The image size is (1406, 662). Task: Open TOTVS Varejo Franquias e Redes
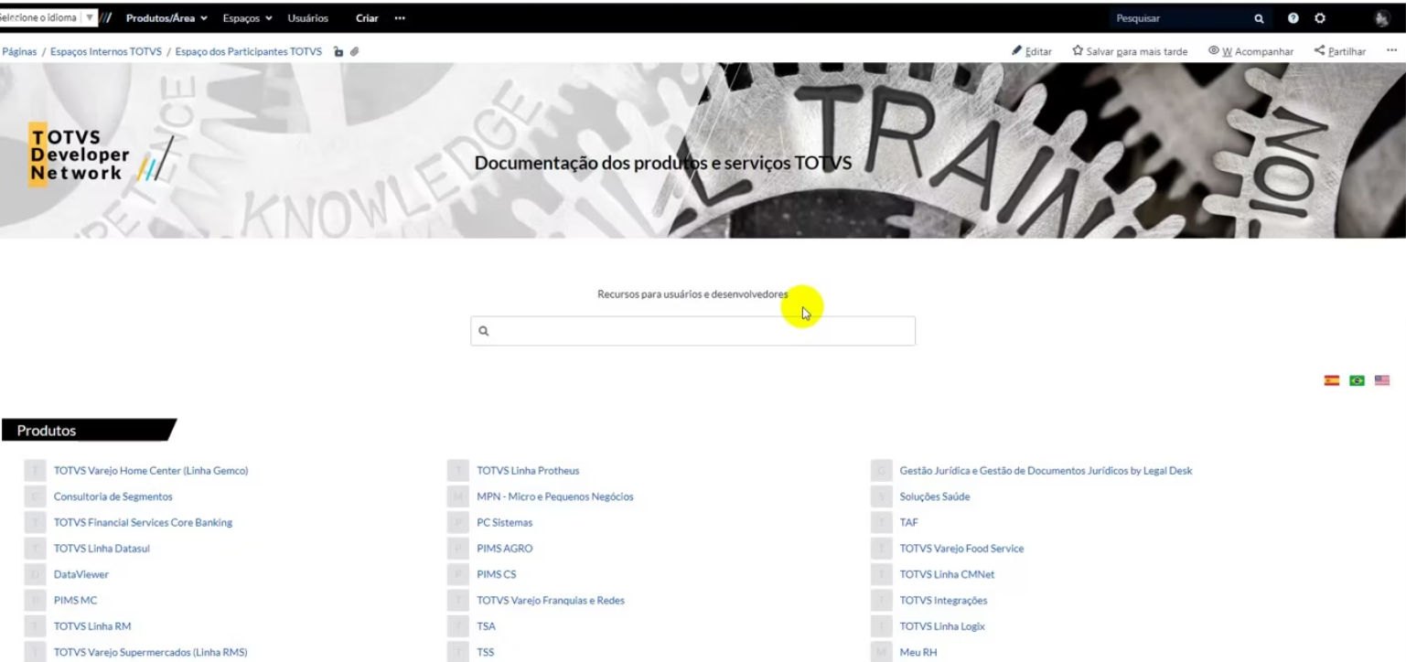click(551, 601)
